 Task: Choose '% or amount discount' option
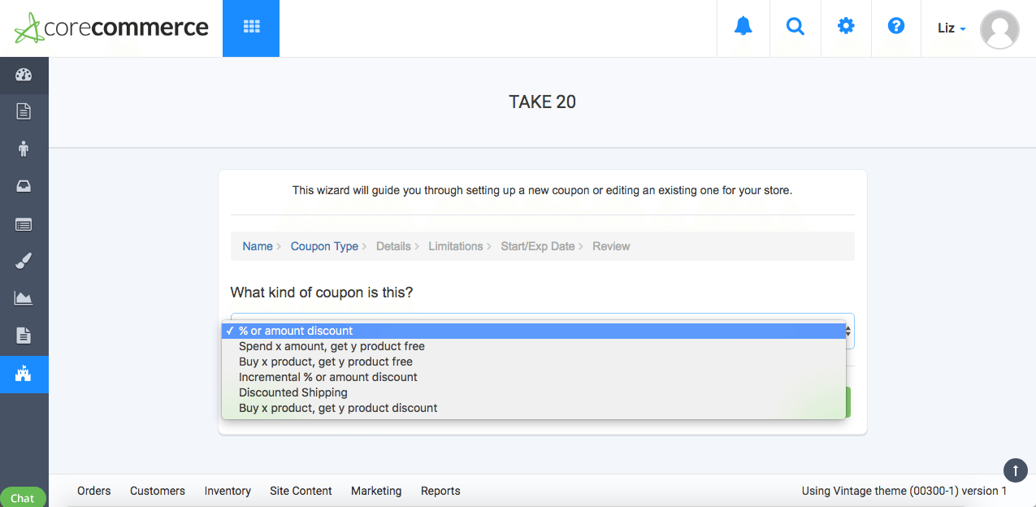point(534,331)
